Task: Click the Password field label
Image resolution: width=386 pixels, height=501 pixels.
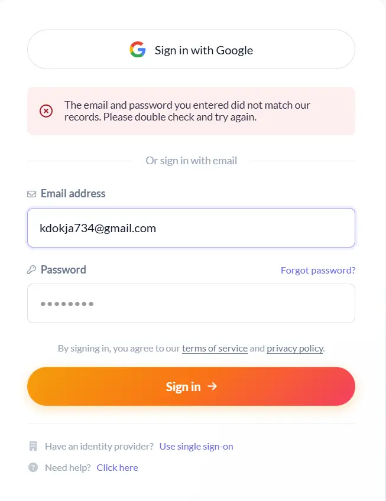Action: point(63,269)
